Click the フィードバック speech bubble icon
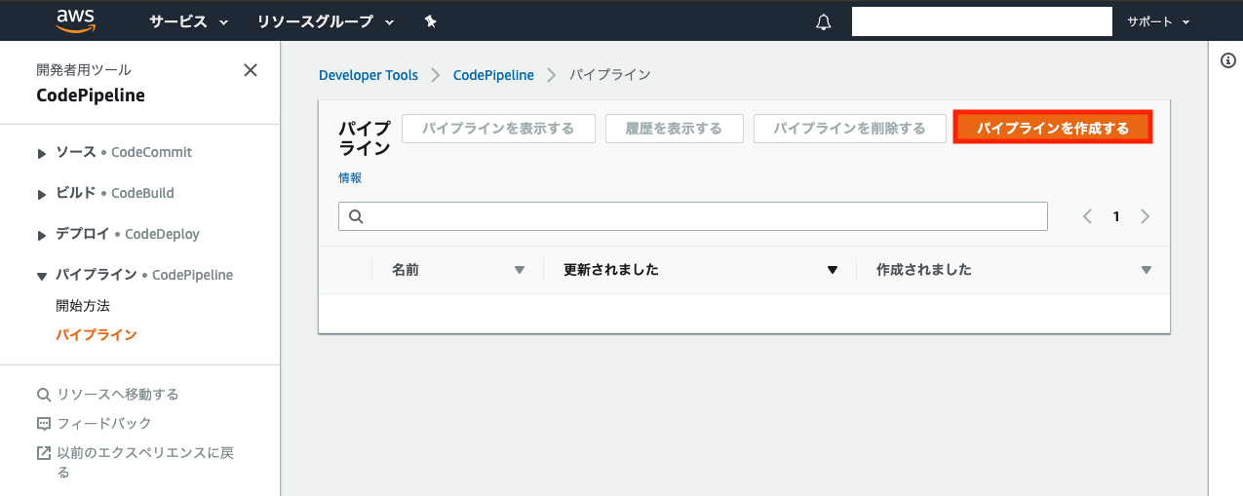 pos(43,424)
